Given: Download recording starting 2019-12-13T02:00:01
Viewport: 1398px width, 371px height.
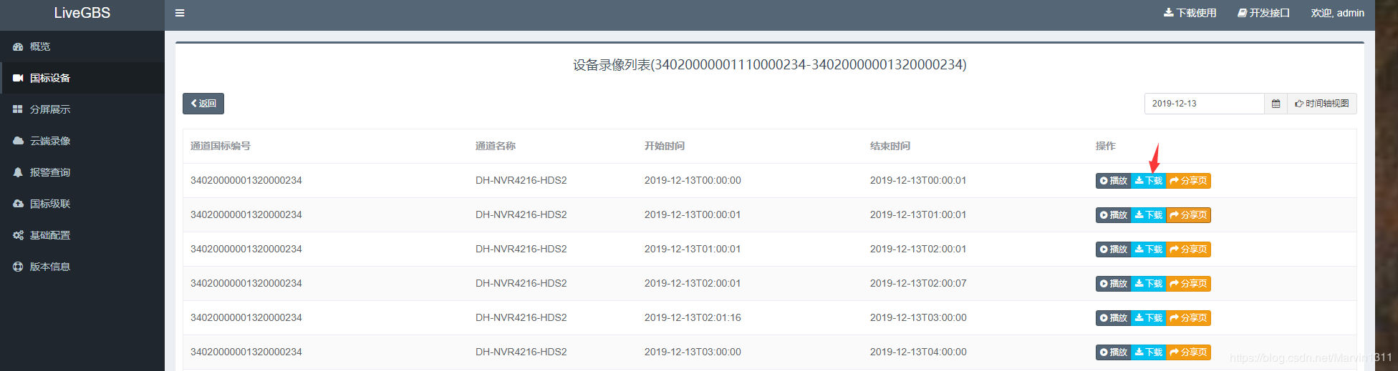Looking at the screenshot, I should point(1149,284).
